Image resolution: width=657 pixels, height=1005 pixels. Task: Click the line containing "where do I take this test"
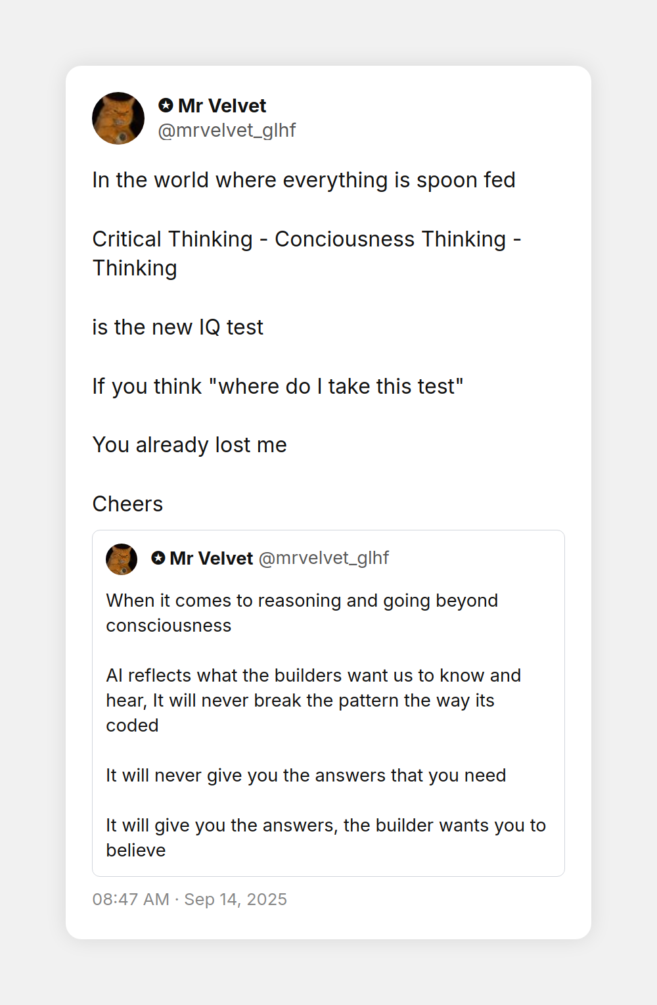pyautogui.click(x=278, y=386)
